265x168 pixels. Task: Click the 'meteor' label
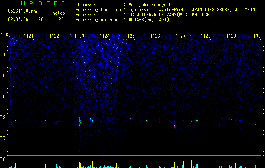click(x=60, y=13)
